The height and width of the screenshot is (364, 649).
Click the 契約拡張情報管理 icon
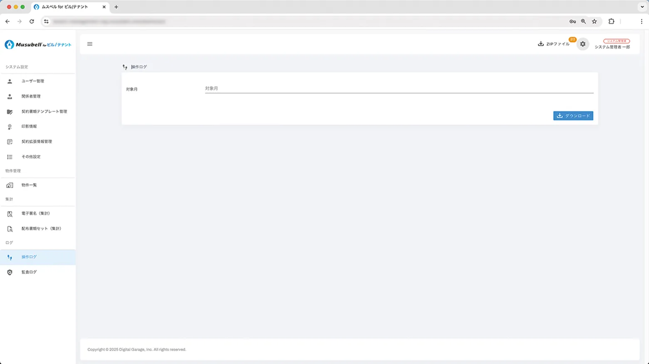(x=10, y=142)
